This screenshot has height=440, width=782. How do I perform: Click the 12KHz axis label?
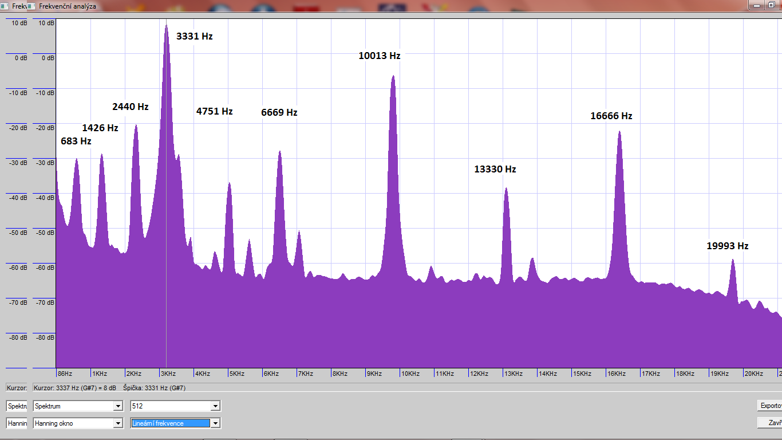479,374
